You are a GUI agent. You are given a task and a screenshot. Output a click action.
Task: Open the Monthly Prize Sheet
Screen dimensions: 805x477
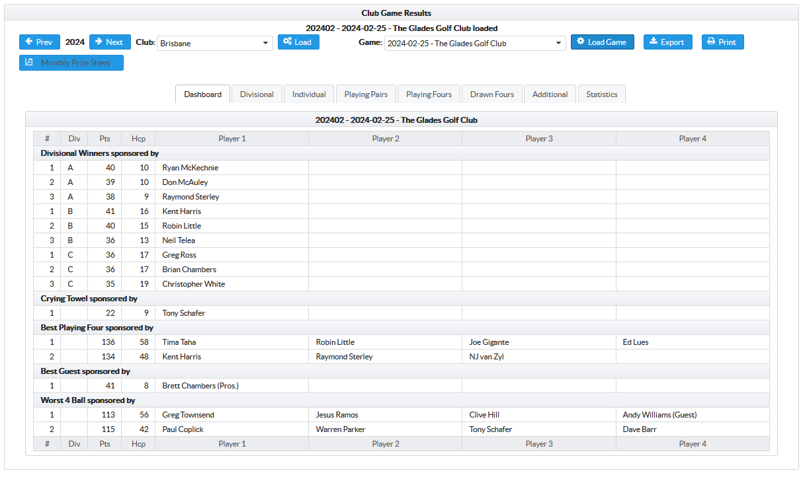point(71,63)
